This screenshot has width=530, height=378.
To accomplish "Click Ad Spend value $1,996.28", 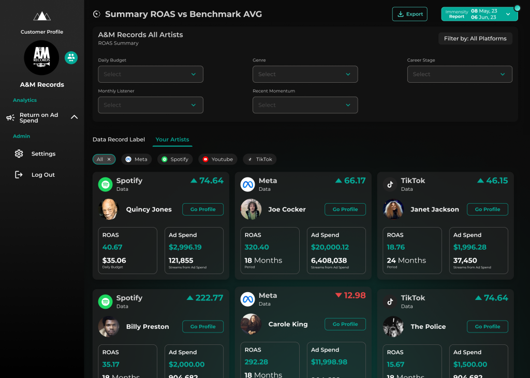I will click(470, 247).
